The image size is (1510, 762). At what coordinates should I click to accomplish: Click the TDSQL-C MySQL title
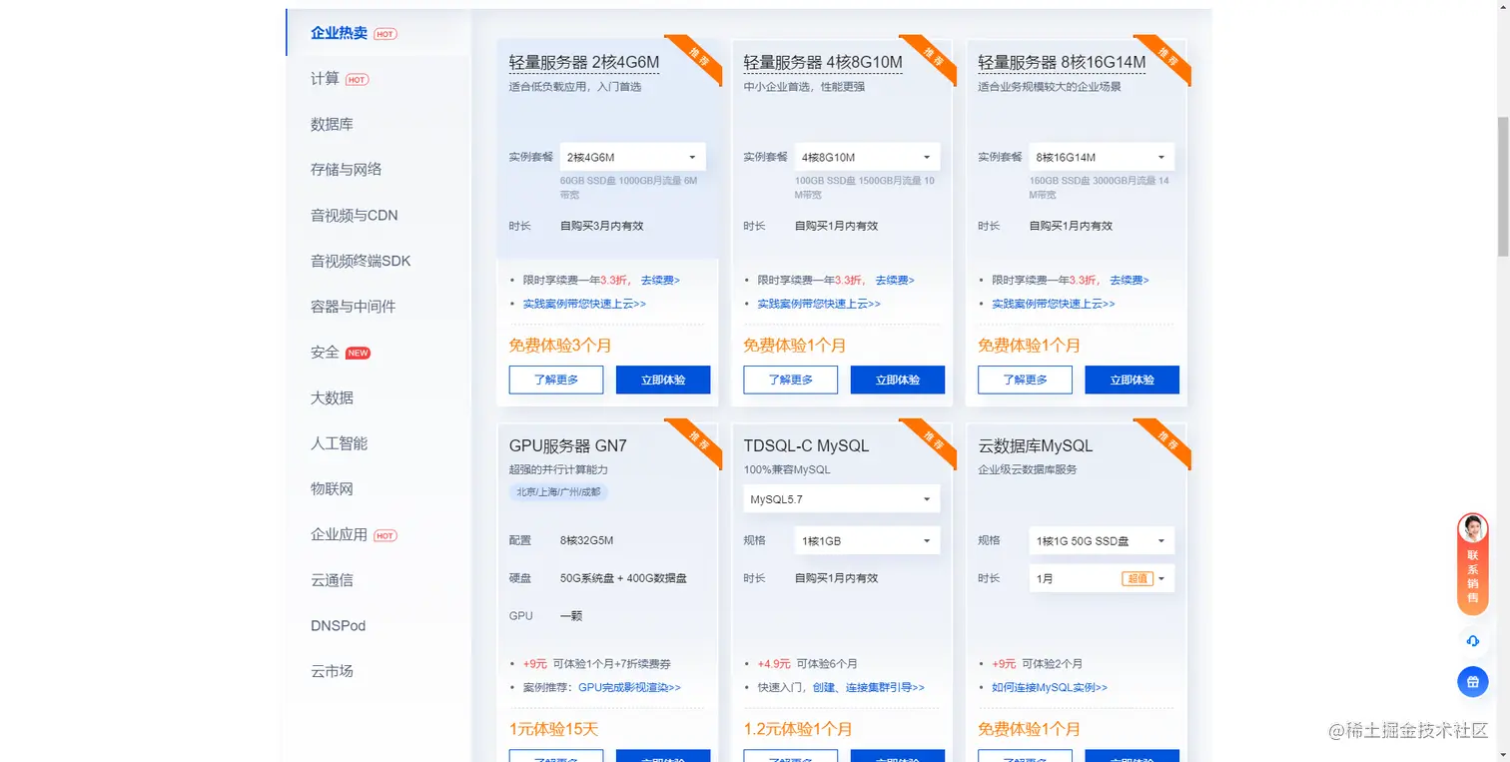click(806, 446)
